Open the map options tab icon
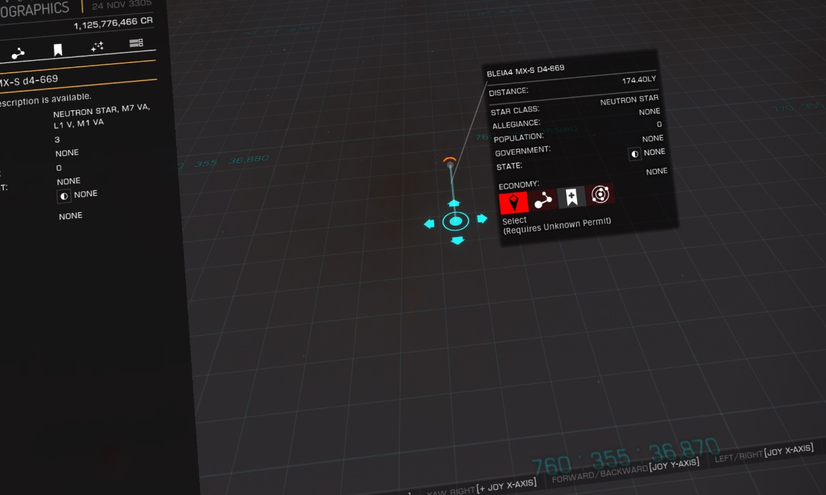This screenshot has width=826, height=495. [x=136, y=43]
